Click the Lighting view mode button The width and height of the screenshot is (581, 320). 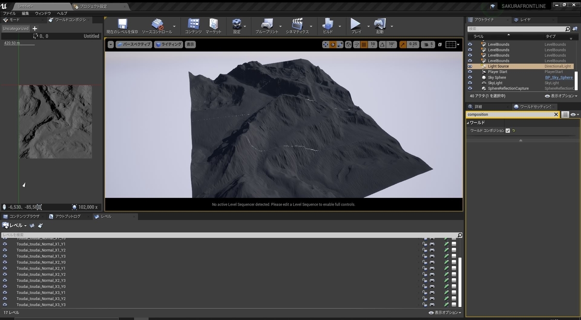pos(168,44)
